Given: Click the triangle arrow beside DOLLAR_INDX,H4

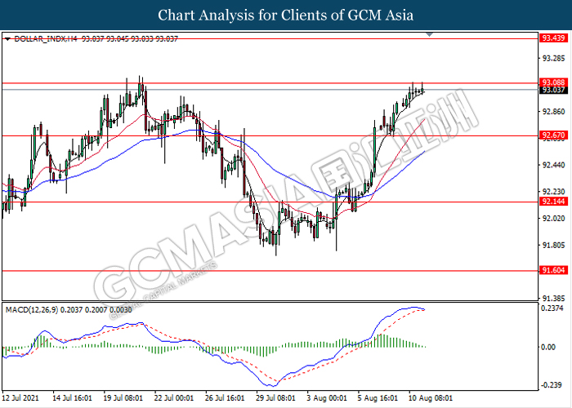Looking at the screenshot, I should [7, 38].
